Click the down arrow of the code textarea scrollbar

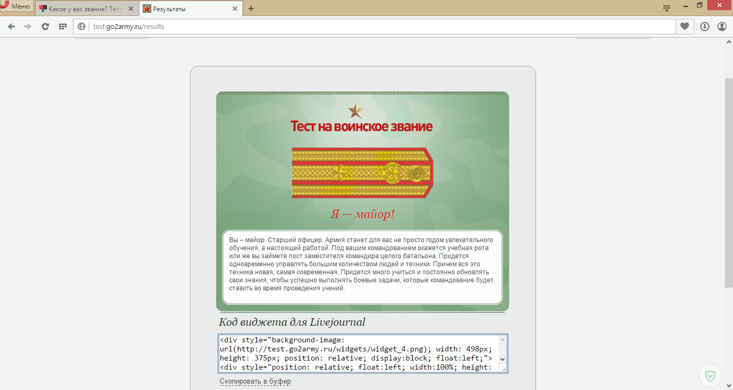(x=503, y=359)
